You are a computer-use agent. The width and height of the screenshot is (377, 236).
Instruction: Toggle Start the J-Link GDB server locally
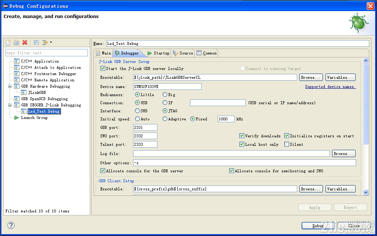pos(103,68)
